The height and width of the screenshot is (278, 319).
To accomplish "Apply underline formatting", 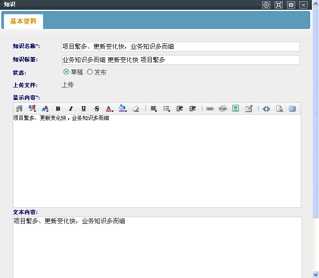I will (83, 109).
